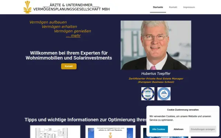Open the Ökostrom article thumbnail
Screen dimensions: 221x138
110,132
